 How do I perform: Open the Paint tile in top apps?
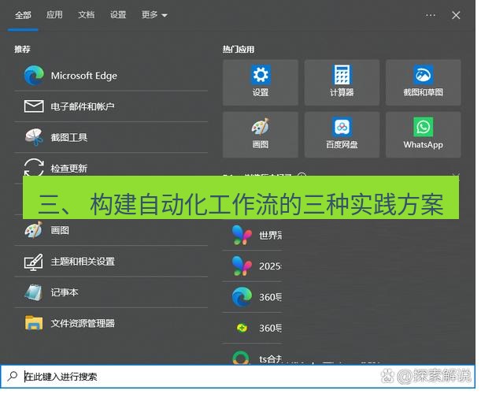[x=261, y=135]
